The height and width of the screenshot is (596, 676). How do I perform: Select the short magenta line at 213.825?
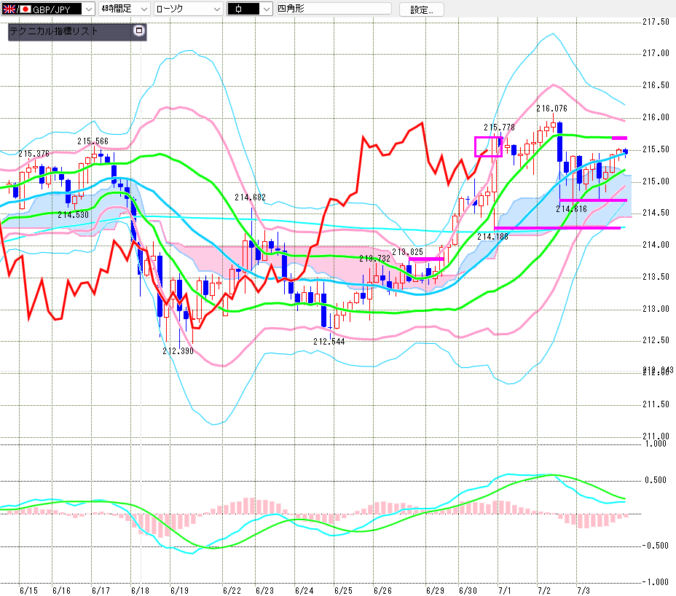coord(426,259)
